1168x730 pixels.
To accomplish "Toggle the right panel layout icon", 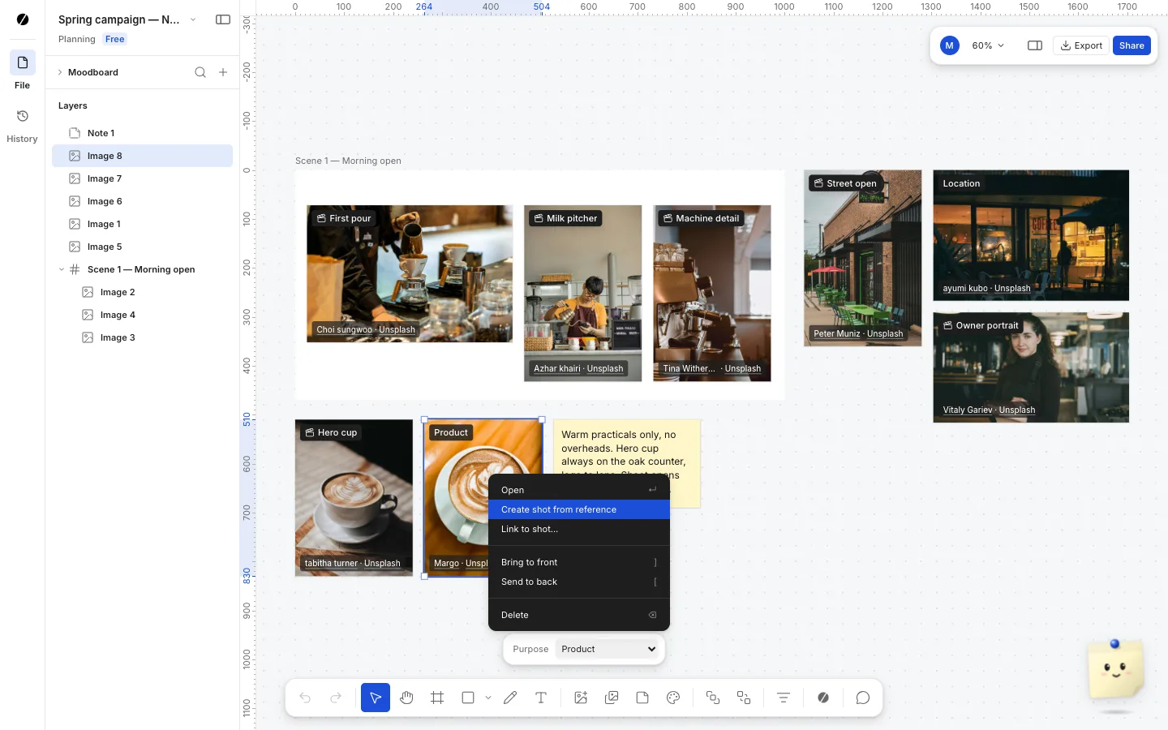I will [1035, 45].
